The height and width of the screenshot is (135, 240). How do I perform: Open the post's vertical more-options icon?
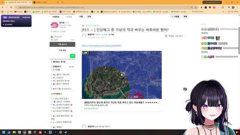tap(185, 36)
